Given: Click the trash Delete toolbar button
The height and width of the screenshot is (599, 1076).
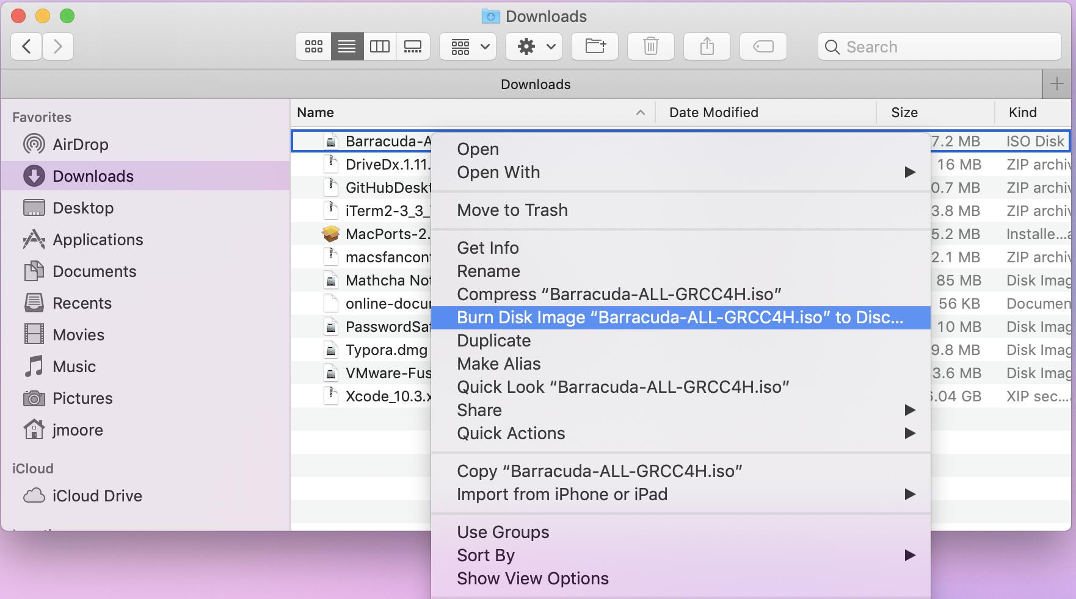Looking at the screenshot, I should (651, 46).
